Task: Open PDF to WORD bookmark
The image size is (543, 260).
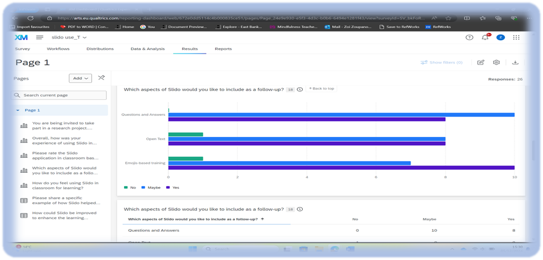Action: pyautogui.click(x=85, y=26)
